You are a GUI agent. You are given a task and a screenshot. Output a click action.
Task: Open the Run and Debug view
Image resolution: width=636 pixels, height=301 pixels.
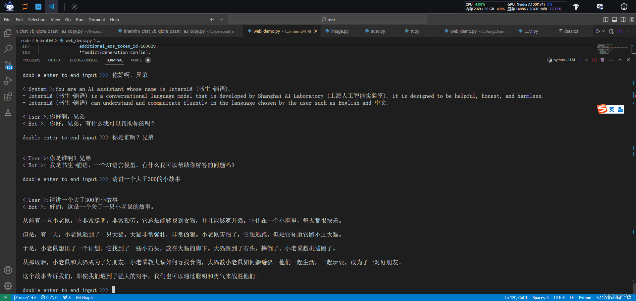coord(8,81)
